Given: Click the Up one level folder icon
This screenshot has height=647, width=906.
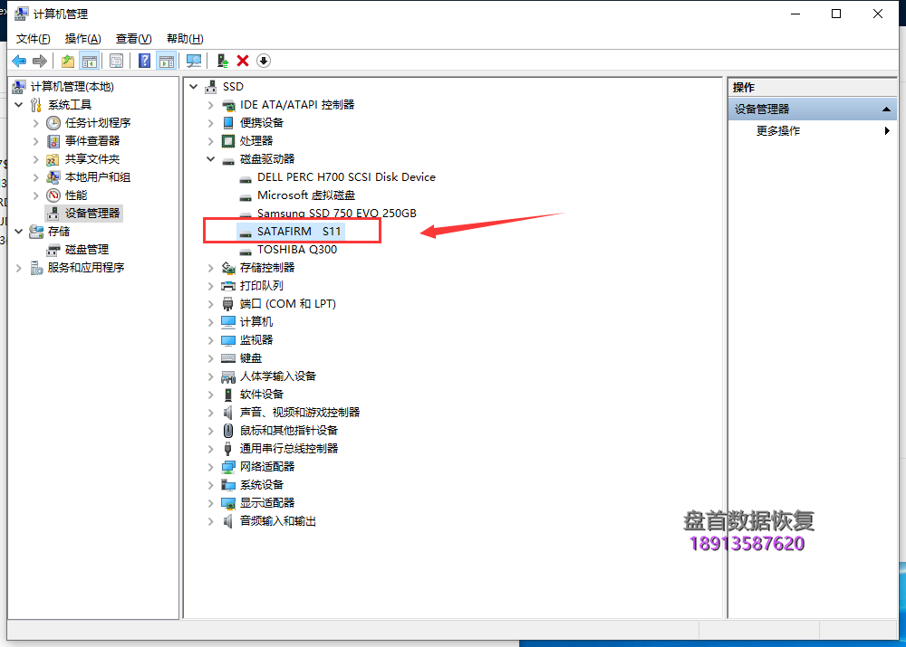Looking at the screenshot, I should pyautogui.click(x=68, y=61).
